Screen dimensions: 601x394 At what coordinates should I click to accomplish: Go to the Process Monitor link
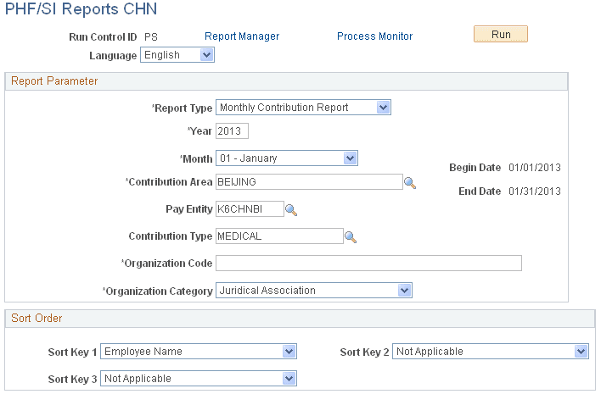coord(374,36)
